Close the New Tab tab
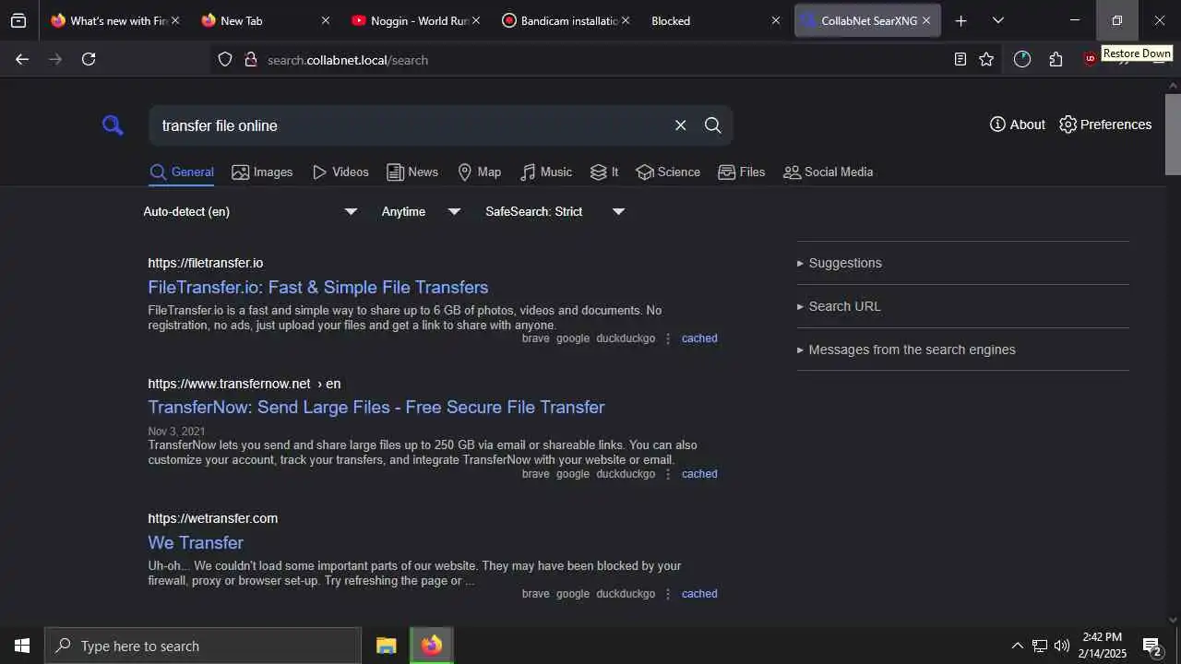Screen dimensions: 1181x664 tap(325, 20)
